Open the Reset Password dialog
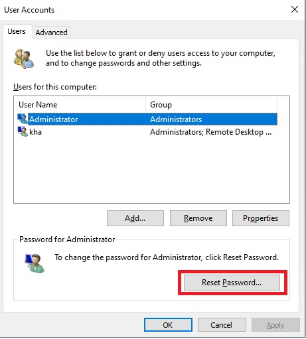The height and width of the screenshot is (339, 306). pos(232,283)
